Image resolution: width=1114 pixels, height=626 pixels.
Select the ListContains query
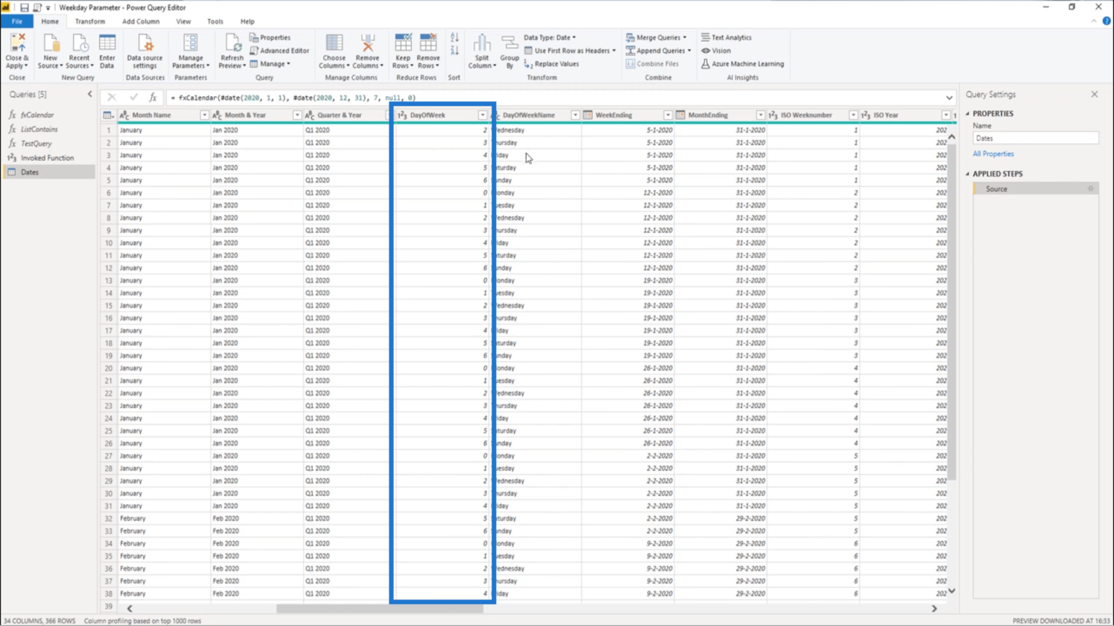48,129
